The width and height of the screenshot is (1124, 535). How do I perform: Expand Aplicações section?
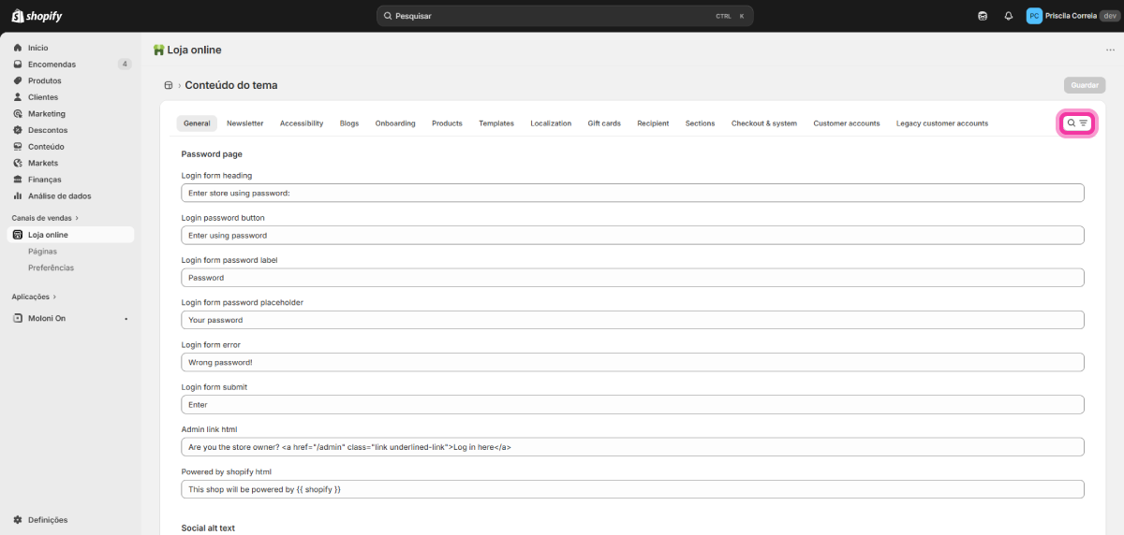pos(35,296)
